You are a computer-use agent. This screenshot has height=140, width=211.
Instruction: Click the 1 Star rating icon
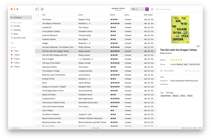pos(12,51)
